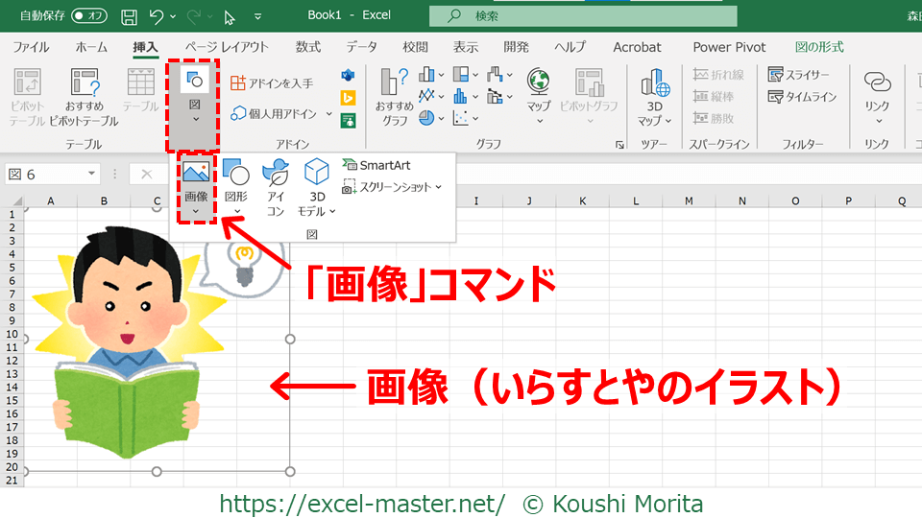Open the 図の形式 (Picture Format) tab

pos(819,47)
